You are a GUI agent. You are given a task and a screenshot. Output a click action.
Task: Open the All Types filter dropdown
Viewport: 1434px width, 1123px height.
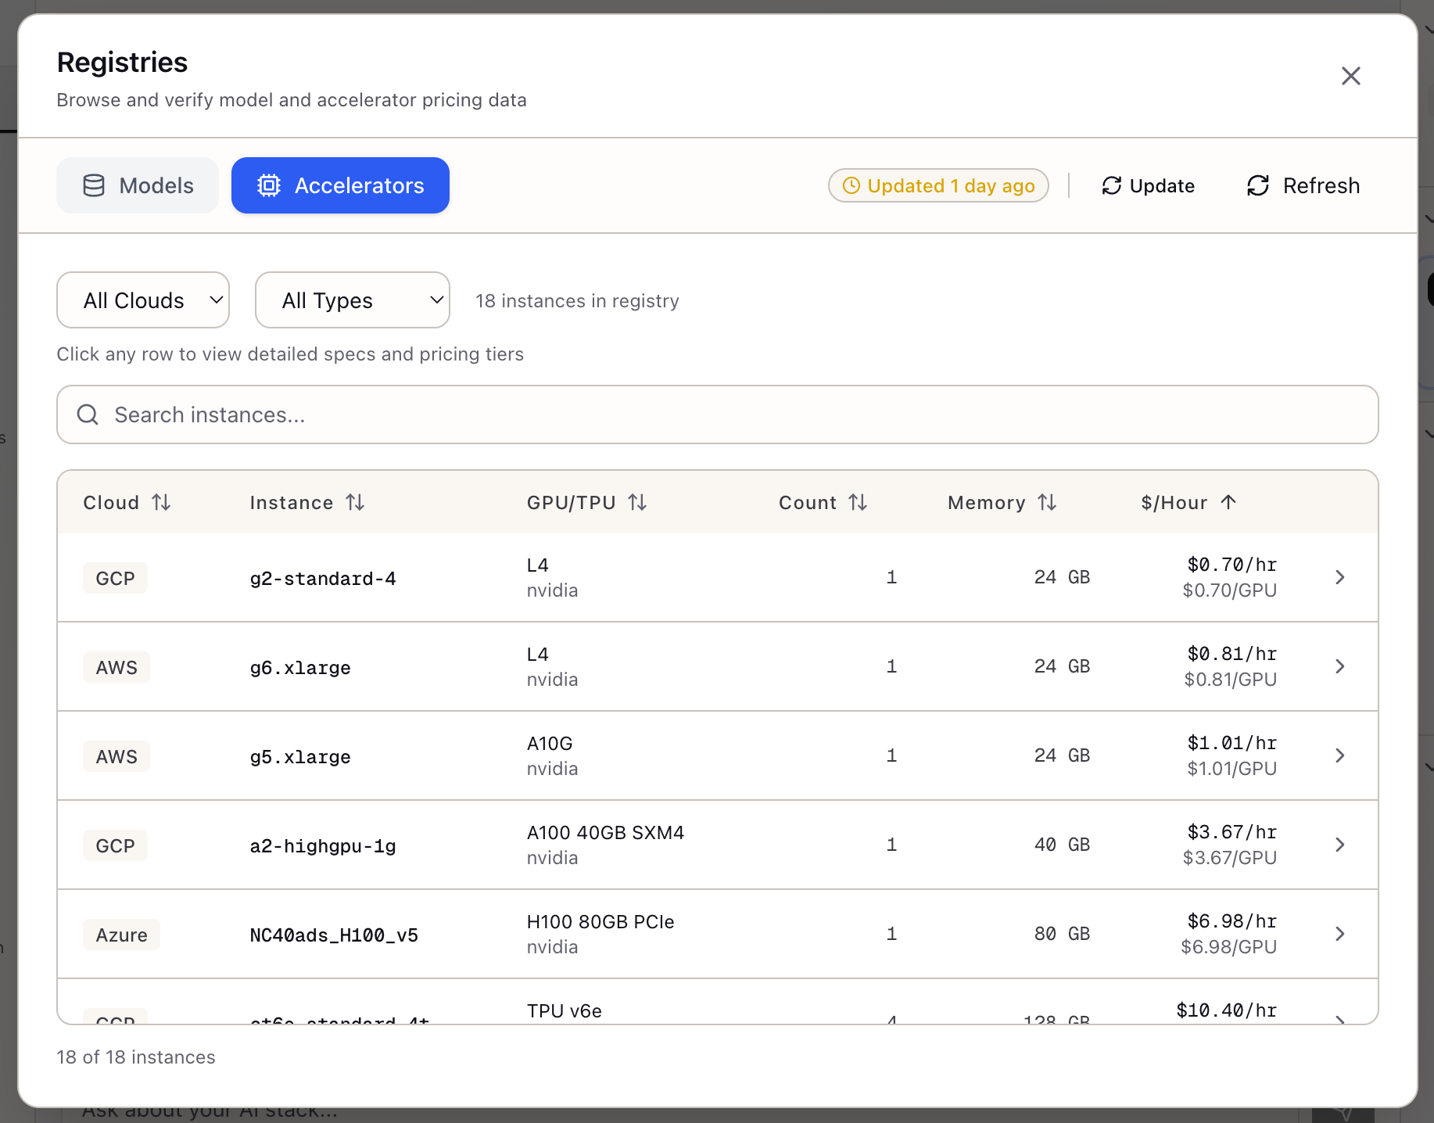click(352, 300)
